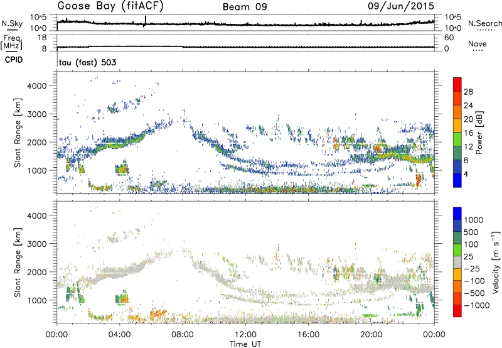Click the "16" label on Power colorbar
This screenshot has height=348, width=502.
tap(468, 133)
